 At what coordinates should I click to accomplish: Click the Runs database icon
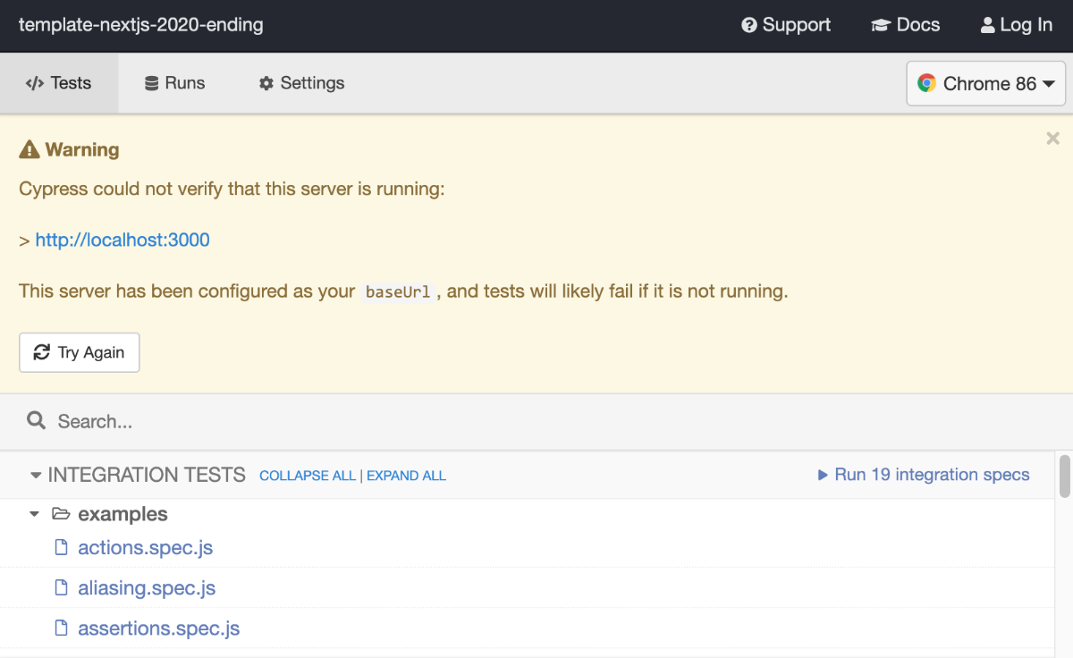click(152, 83)
